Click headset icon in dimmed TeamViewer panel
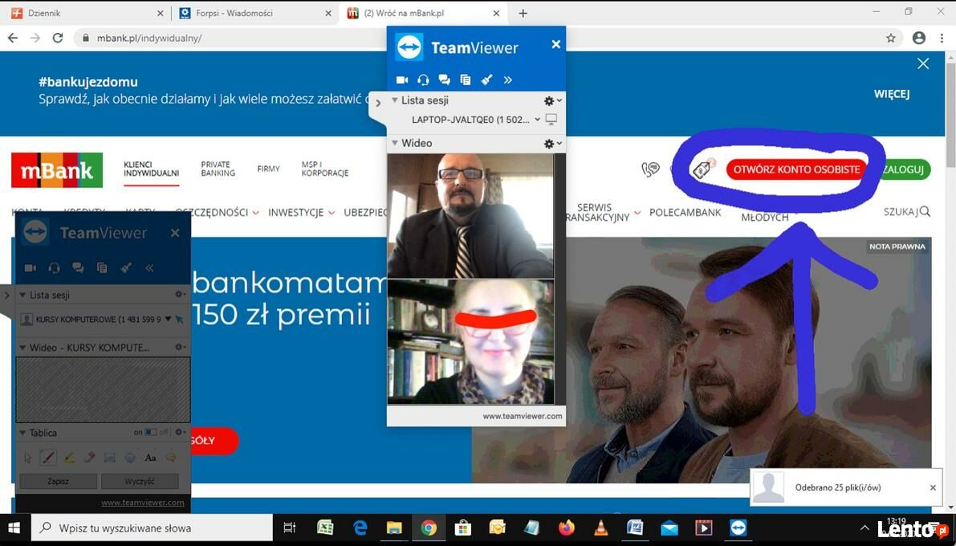This screenshot has height=546, width=956. click(55, 268)
